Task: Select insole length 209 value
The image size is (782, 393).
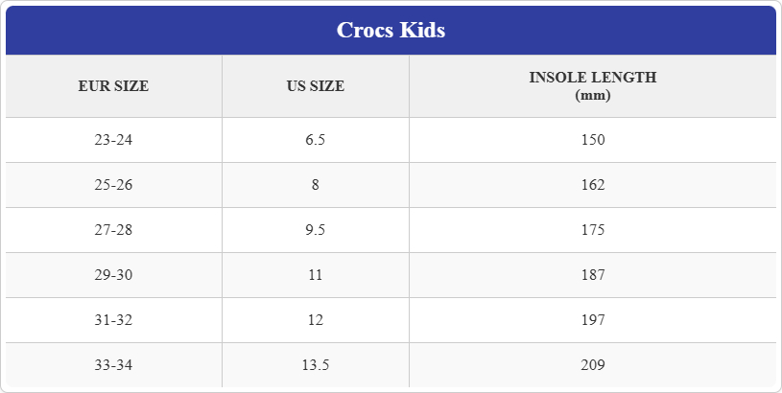Action: 592,365
